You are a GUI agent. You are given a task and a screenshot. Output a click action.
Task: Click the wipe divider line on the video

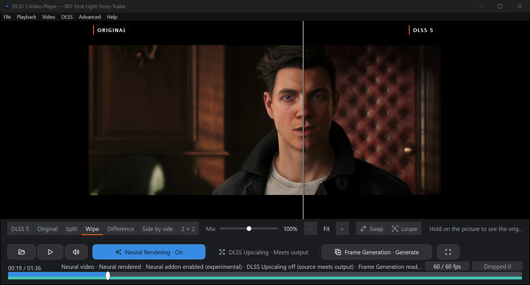coord(303,120)
